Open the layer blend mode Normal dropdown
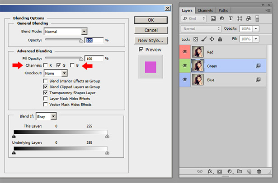Image resolution: width=278 pixels, height=183 pixels. (x=201, y=29)
